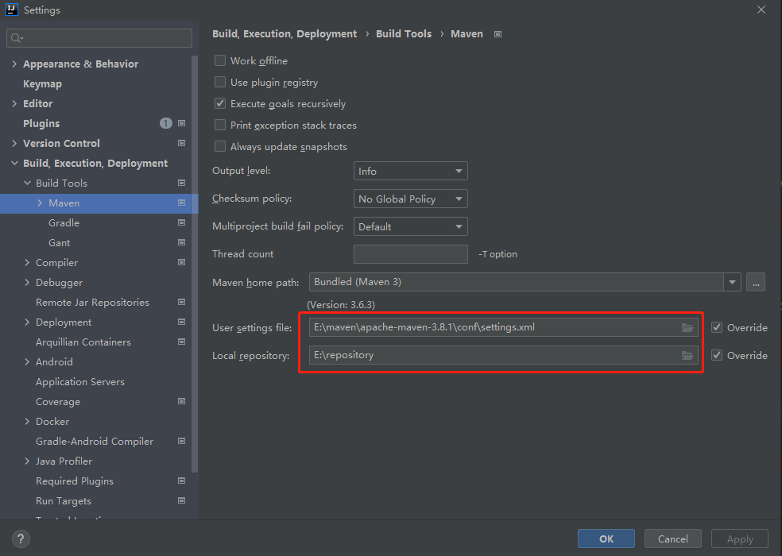
Task: Click the folder browse icon in Local repository field
Action: pyautogui.click(x=687, y=356)
